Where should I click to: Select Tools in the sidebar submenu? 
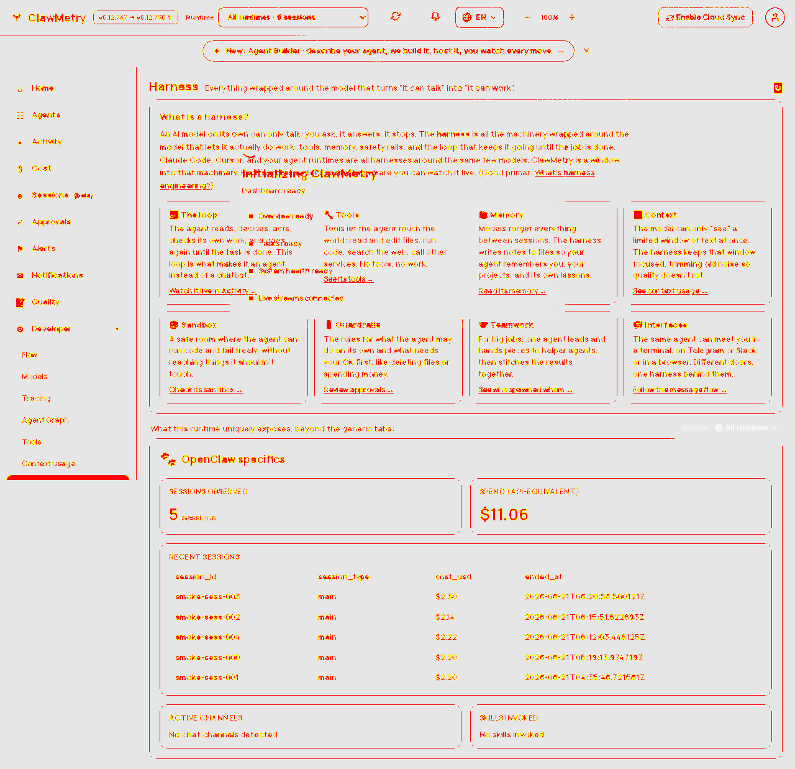tap(32, 442)
